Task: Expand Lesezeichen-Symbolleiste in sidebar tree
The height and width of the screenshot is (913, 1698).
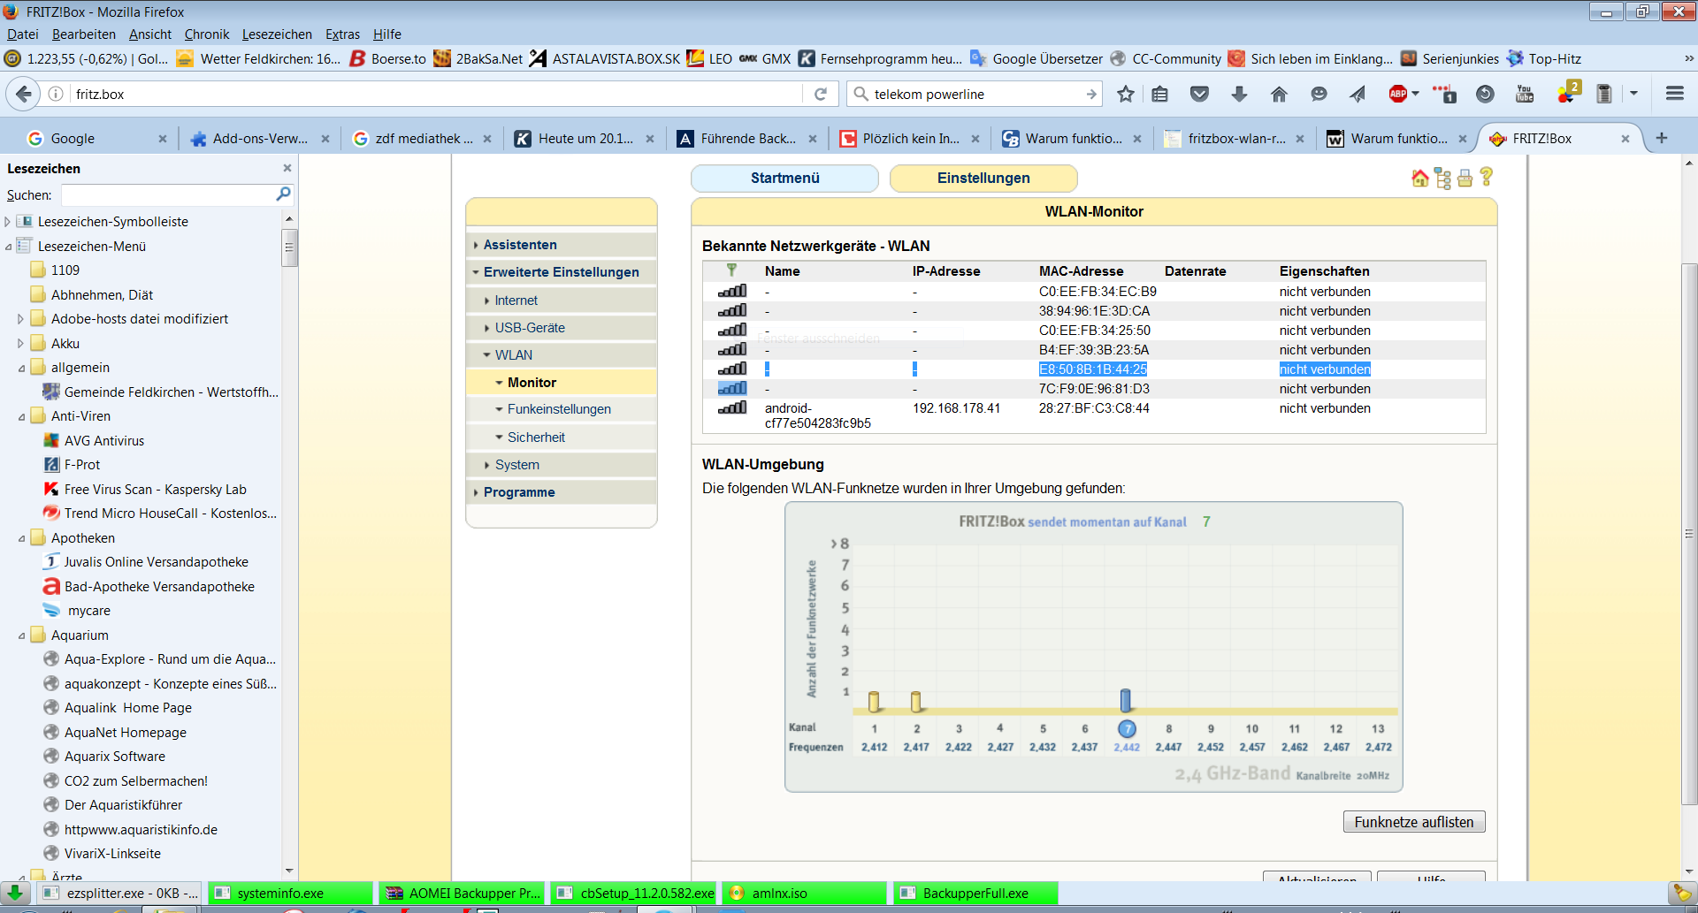Action: [8, 222]
